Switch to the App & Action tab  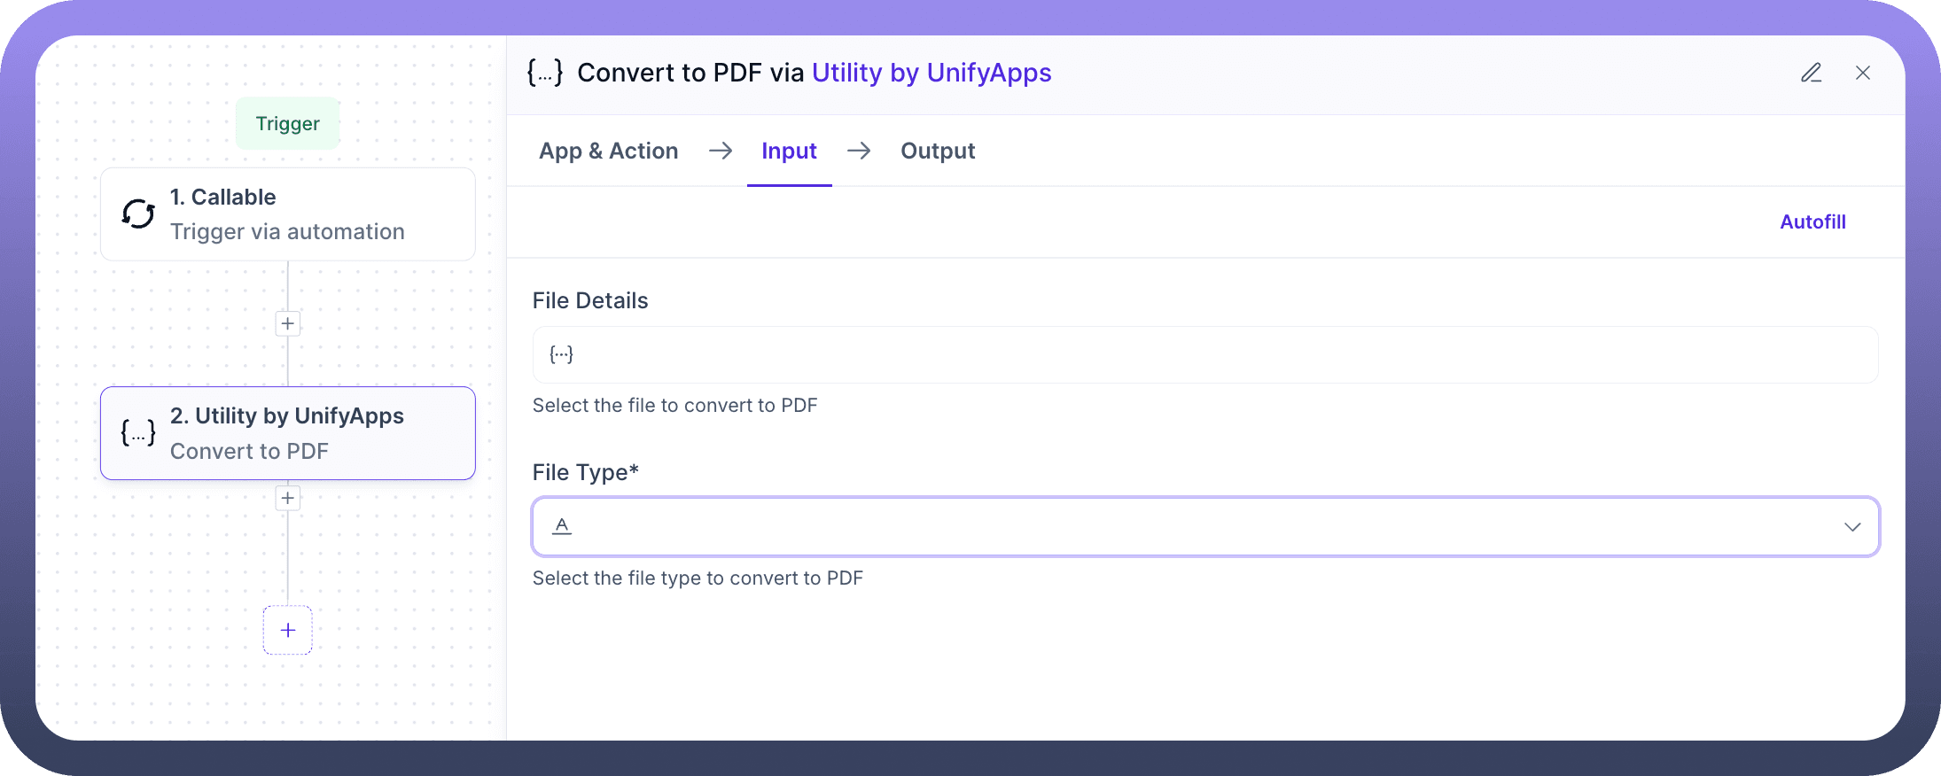tap(608, 151)
